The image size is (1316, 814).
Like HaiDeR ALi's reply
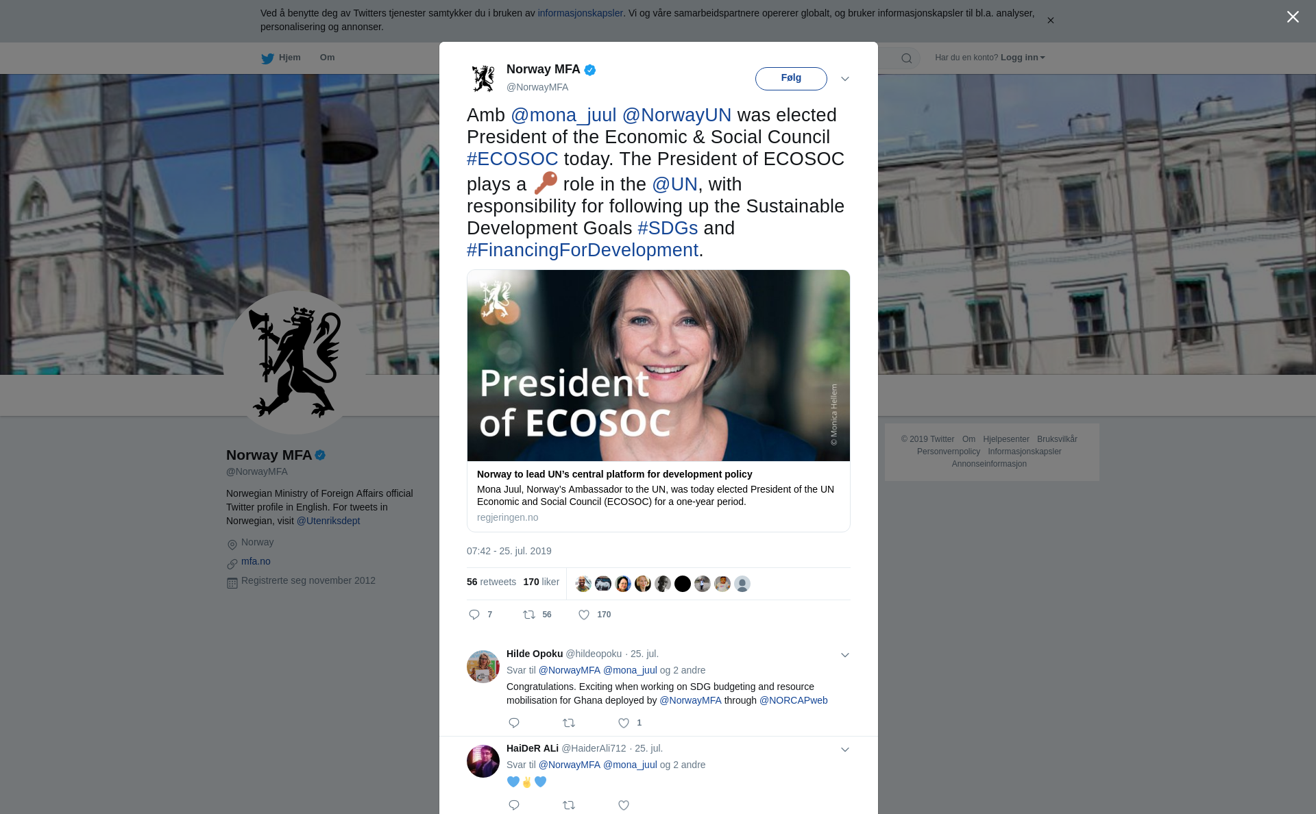pos(624,805)
